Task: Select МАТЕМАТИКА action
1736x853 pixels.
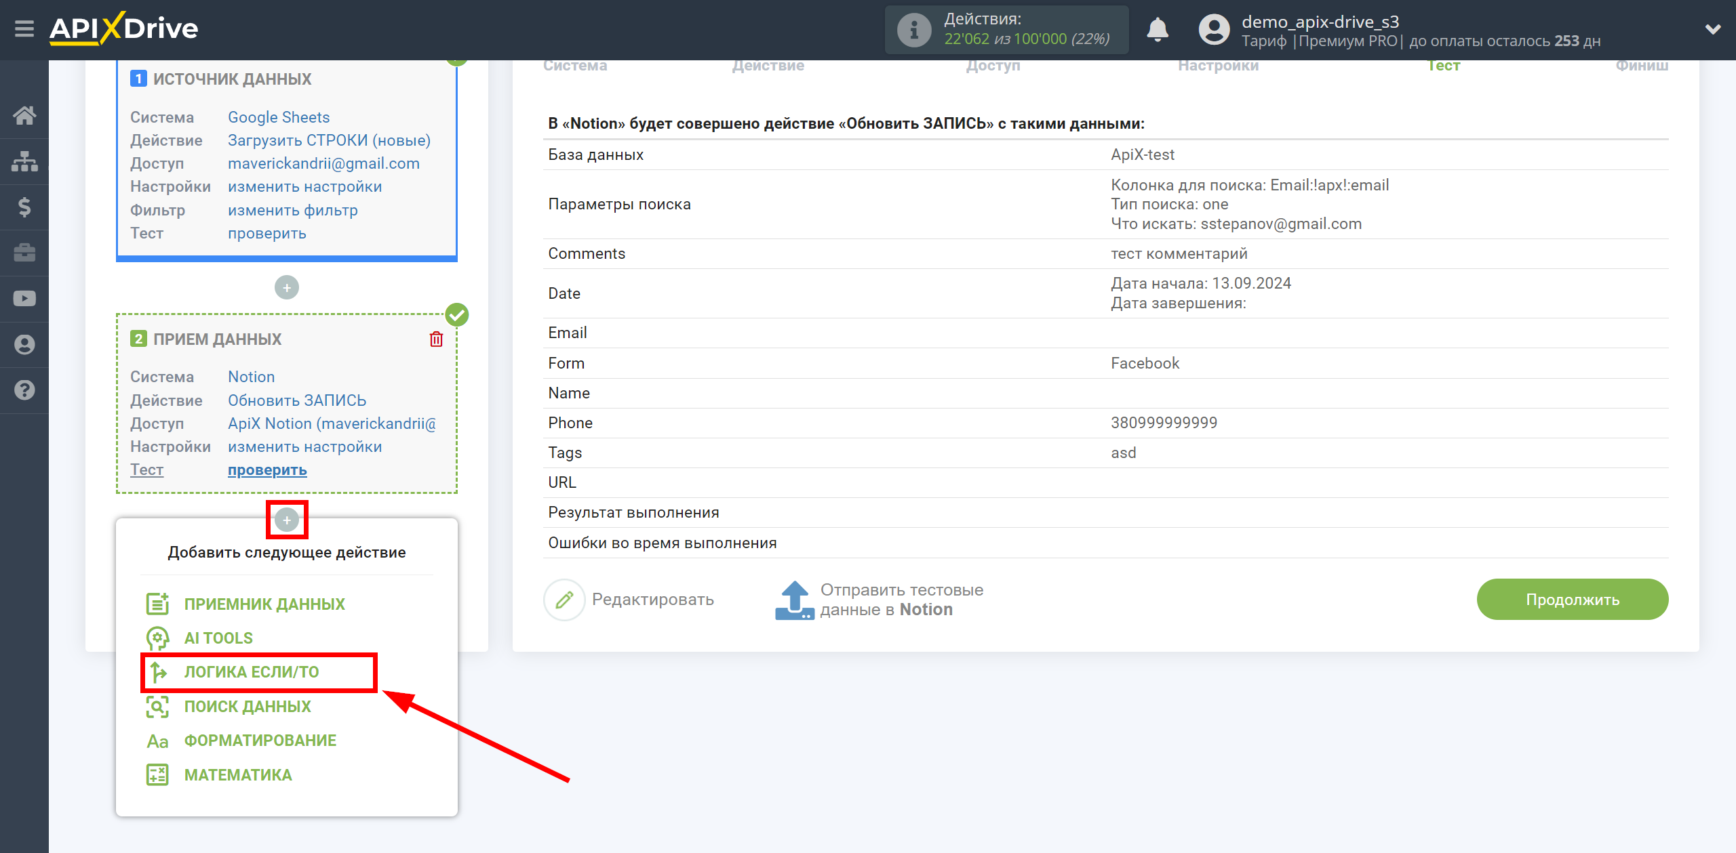Action: (x=238, y=775)
